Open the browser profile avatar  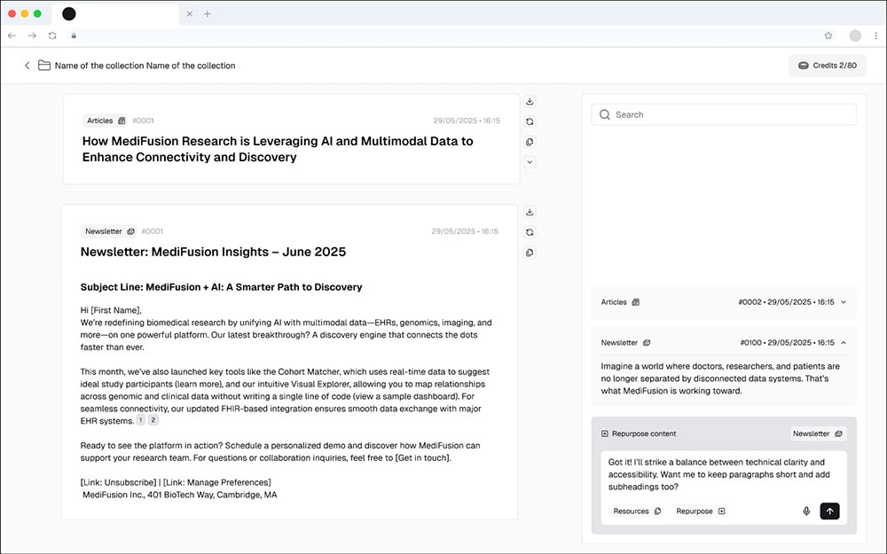coord(855,35)
